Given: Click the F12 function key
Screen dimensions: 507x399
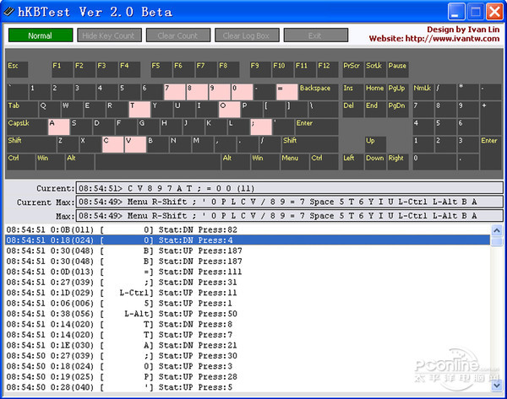Looking at the screenshot, I should (x=328, y=69).
